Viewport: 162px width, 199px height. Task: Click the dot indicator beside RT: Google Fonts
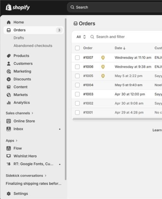tap(60, 164)
